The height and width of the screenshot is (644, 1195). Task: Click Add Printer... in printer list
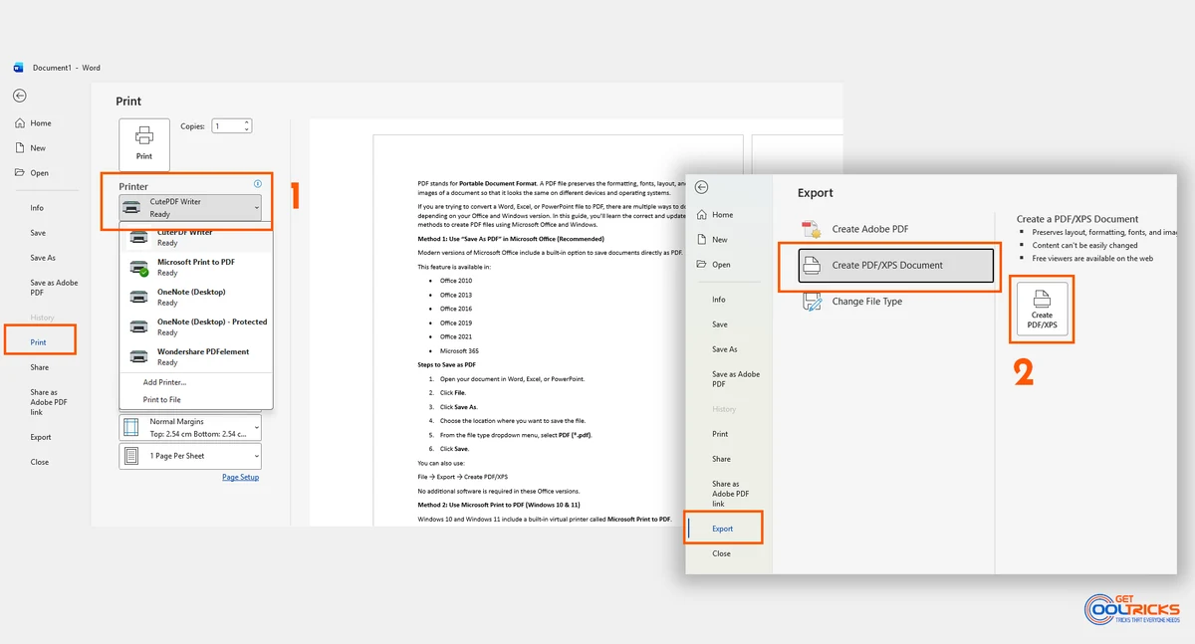click(165, 382)
